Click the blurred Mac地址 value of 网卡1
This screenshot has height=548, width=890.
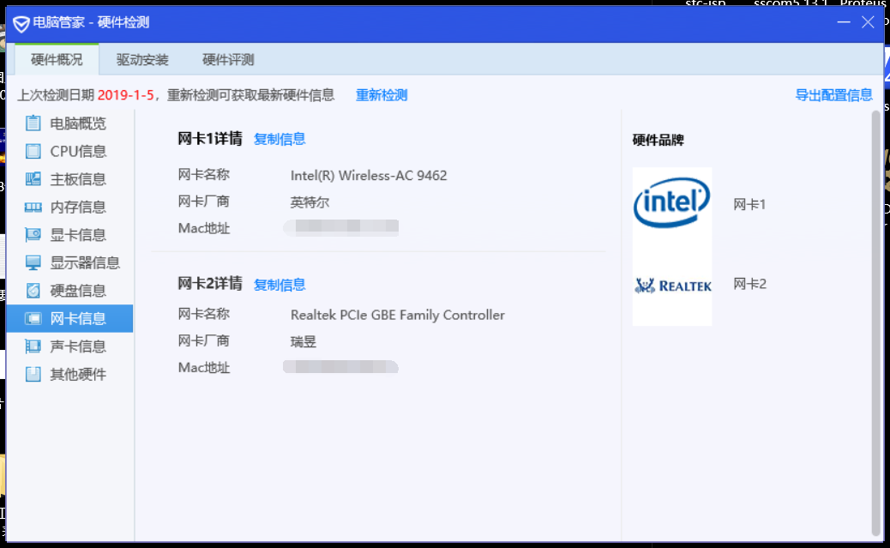[340, 227]
